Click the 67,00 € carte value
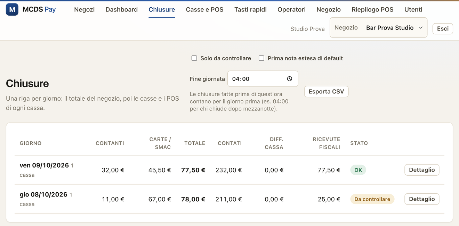459x226 pixels. pyautogui.click(x=160, y=199)
